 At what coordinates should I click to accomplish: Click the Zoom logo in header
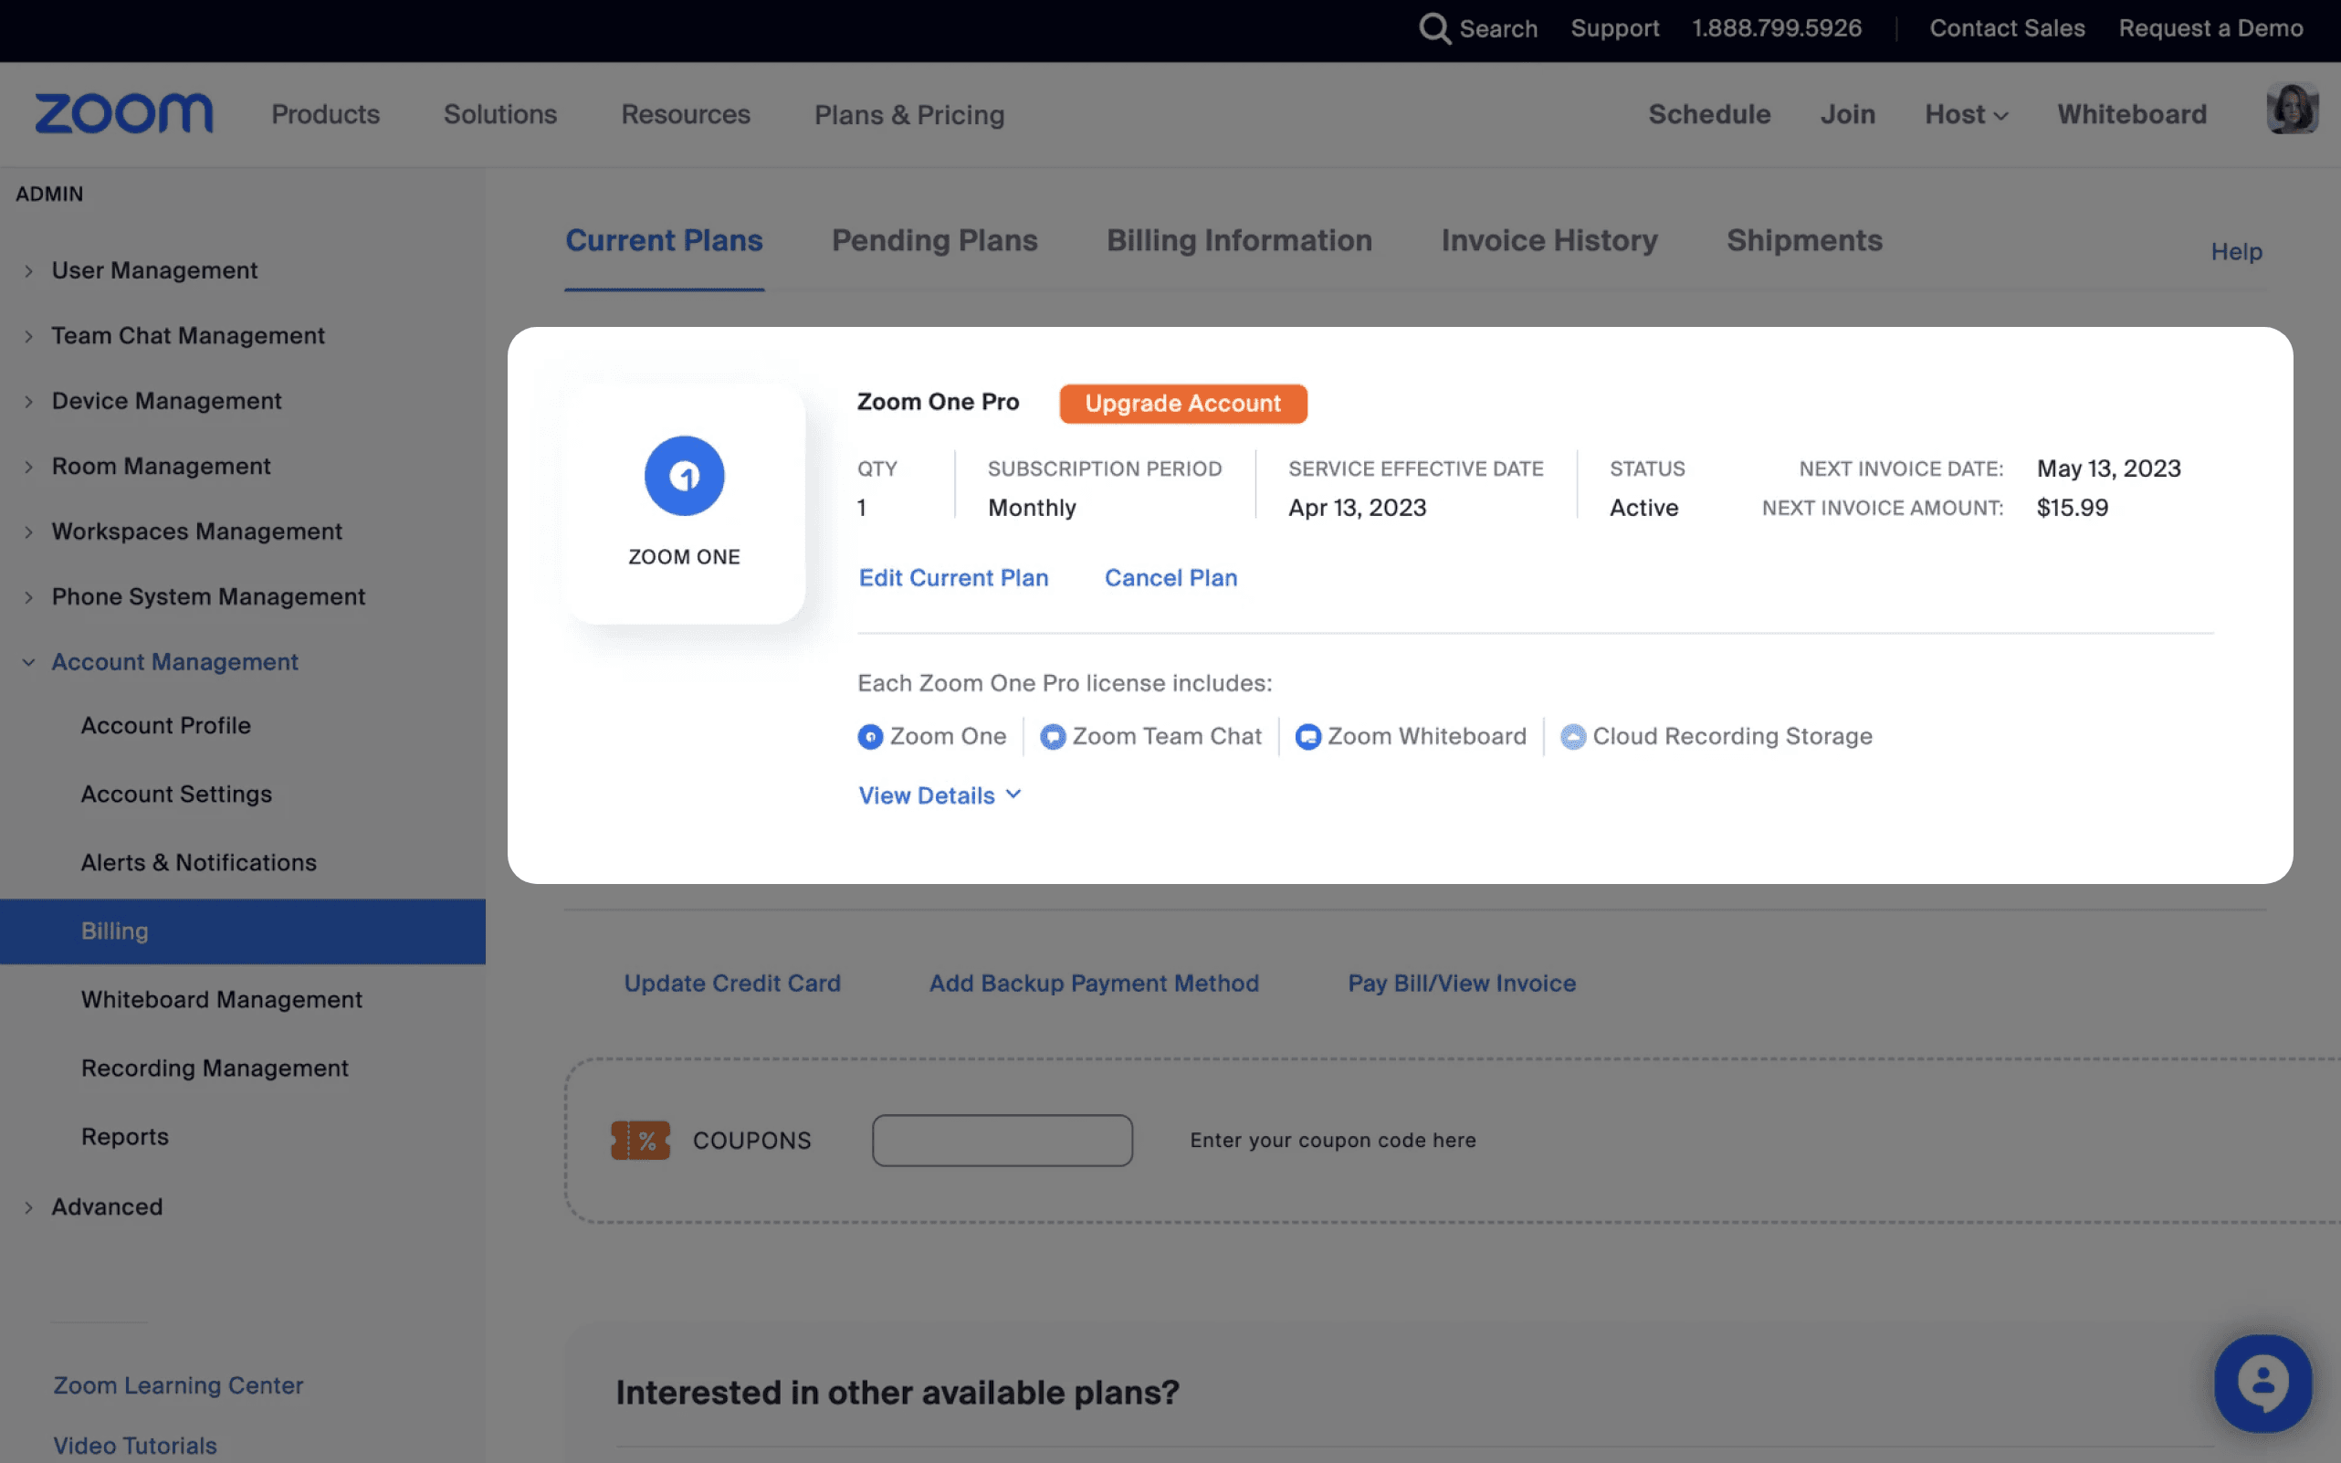(x=124, y=114)
